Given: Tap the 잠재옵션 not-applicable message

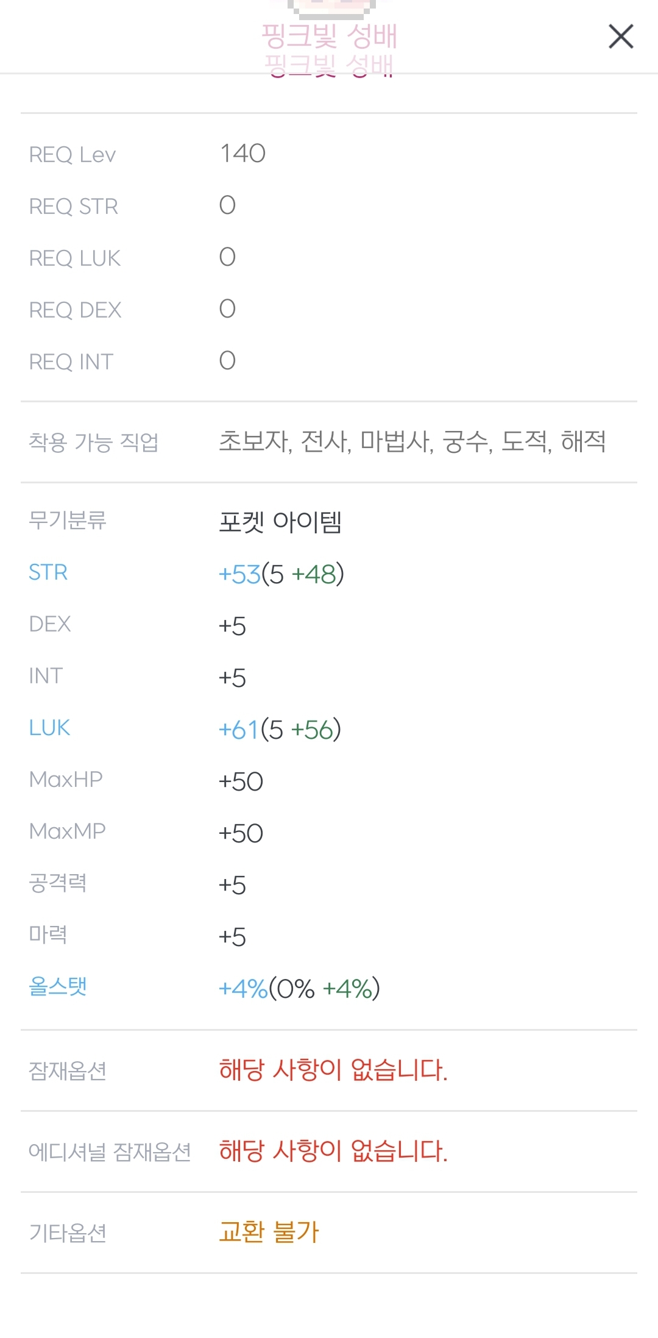Looking at the screenshot, I should coord(333,1070).
